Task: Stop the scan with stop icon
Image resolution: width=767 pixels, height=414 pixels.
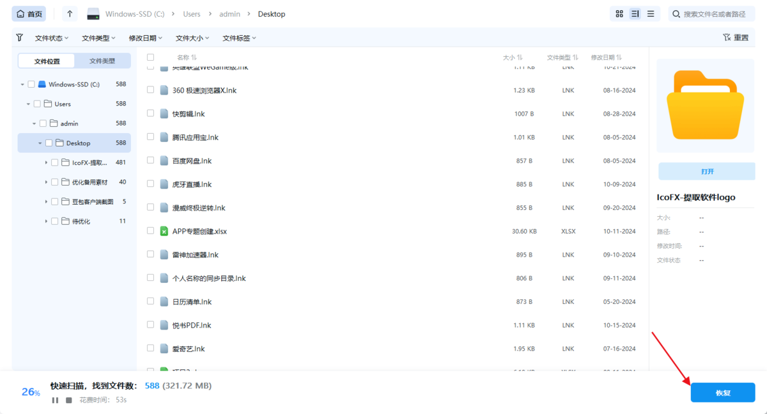Action: [69, 400]
